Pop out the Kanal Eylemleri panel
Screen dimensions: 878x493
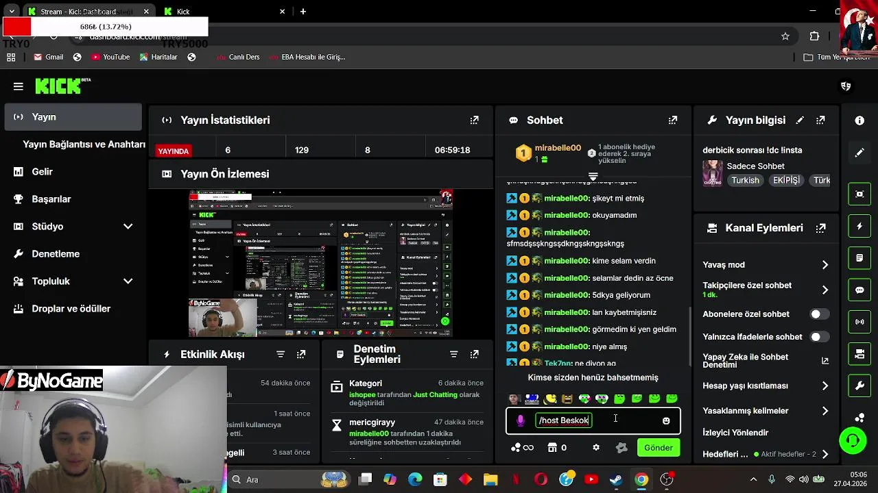(x=821, y=228)
